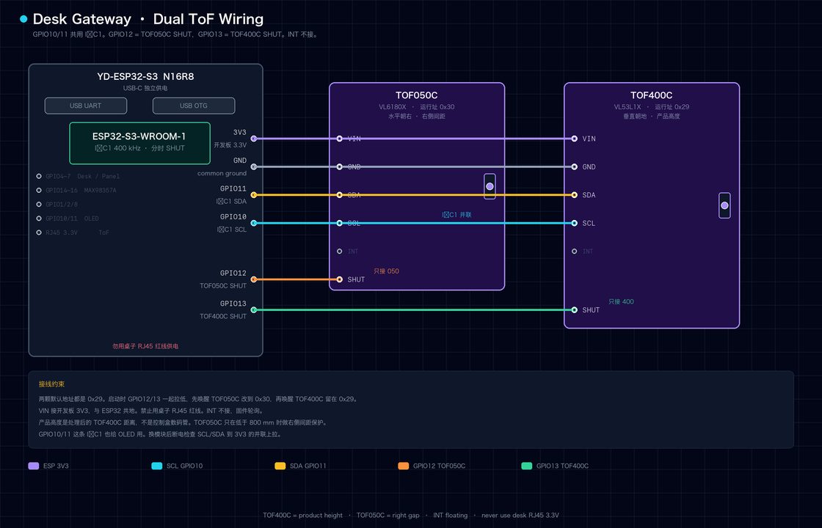Click the cyan SCL GPIO10 legend swatch
Screen dimensions: 822x528
click(x=157, y=466)
